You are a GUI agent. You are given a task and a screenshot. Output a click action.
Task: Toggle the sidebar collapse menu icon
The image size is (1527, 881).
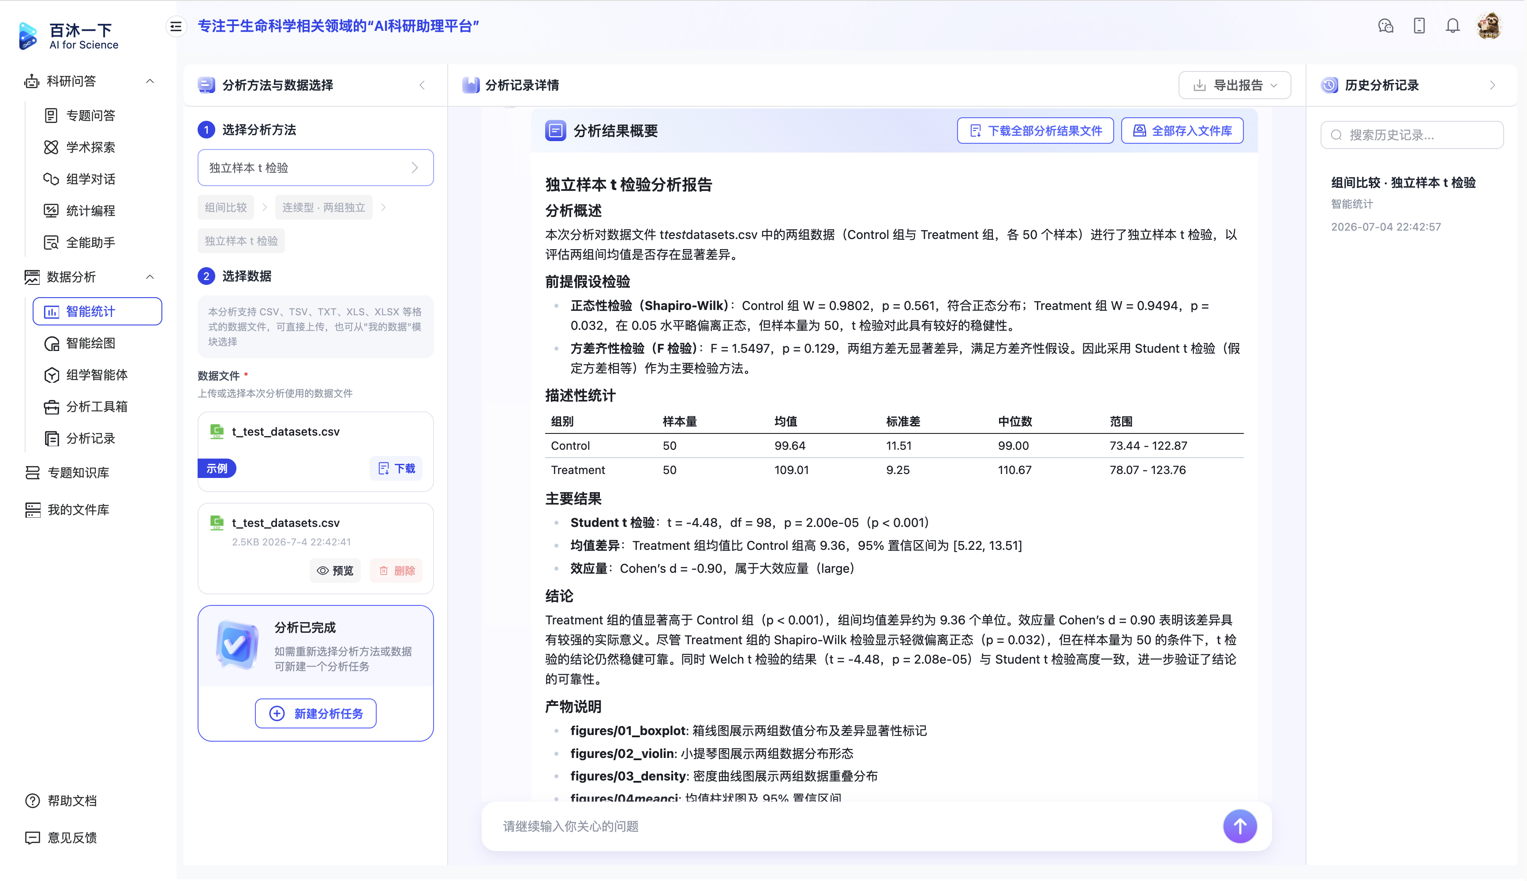point(176,26)
